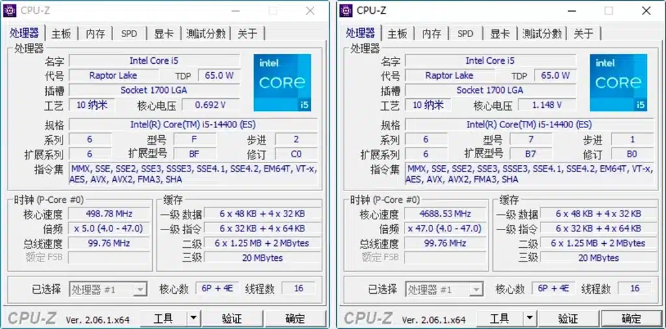The height and width of the screenshot is (329, 666).
Task: Click the threads value 16 in right window
Action: [x=635, y=289]
